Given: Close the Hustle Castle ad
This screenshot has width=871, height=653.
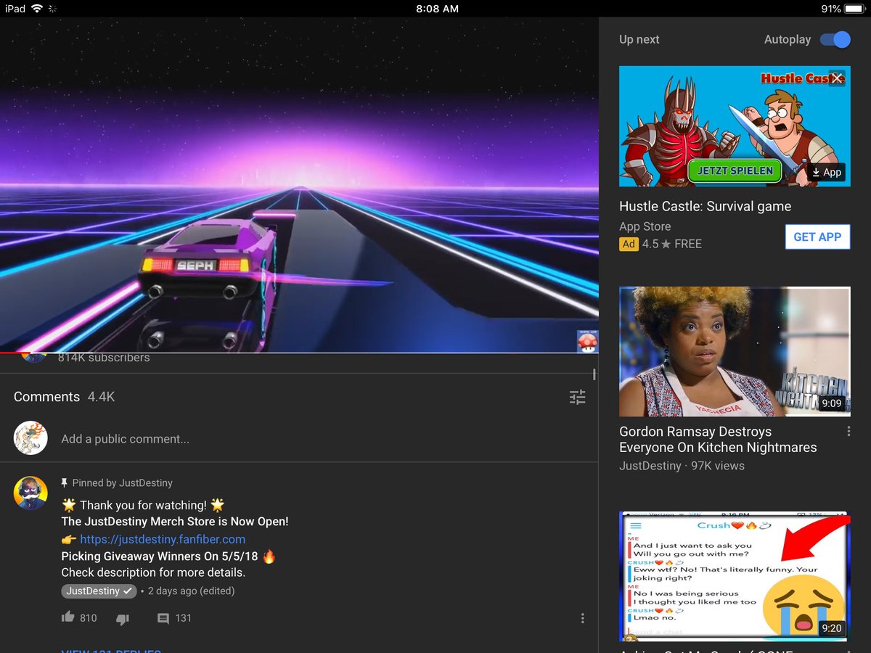Looking at the screenshot, I should point(837,78).
